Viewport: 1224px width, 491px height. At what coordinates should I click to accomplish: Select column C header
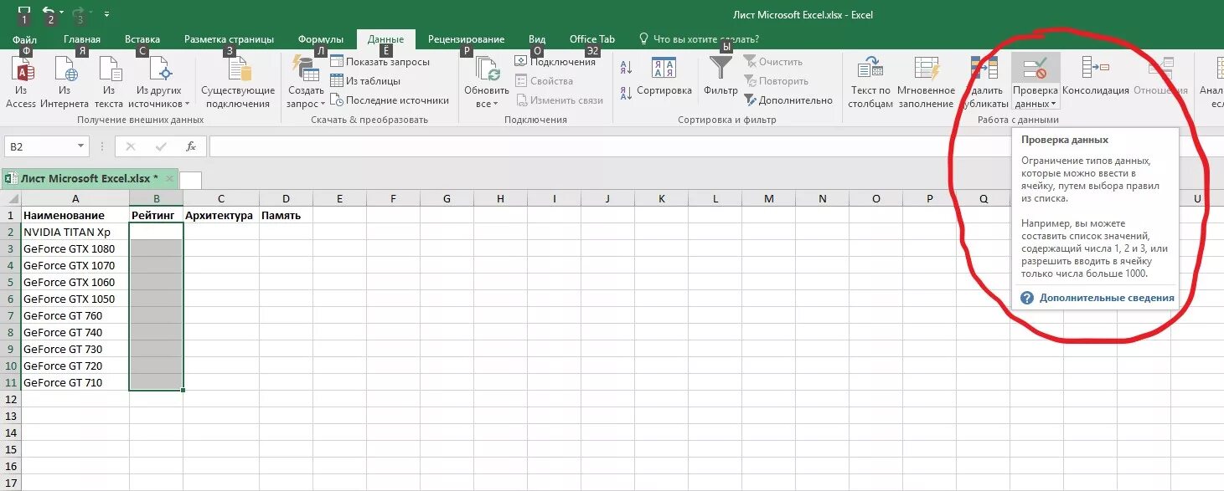click(221, 198)
